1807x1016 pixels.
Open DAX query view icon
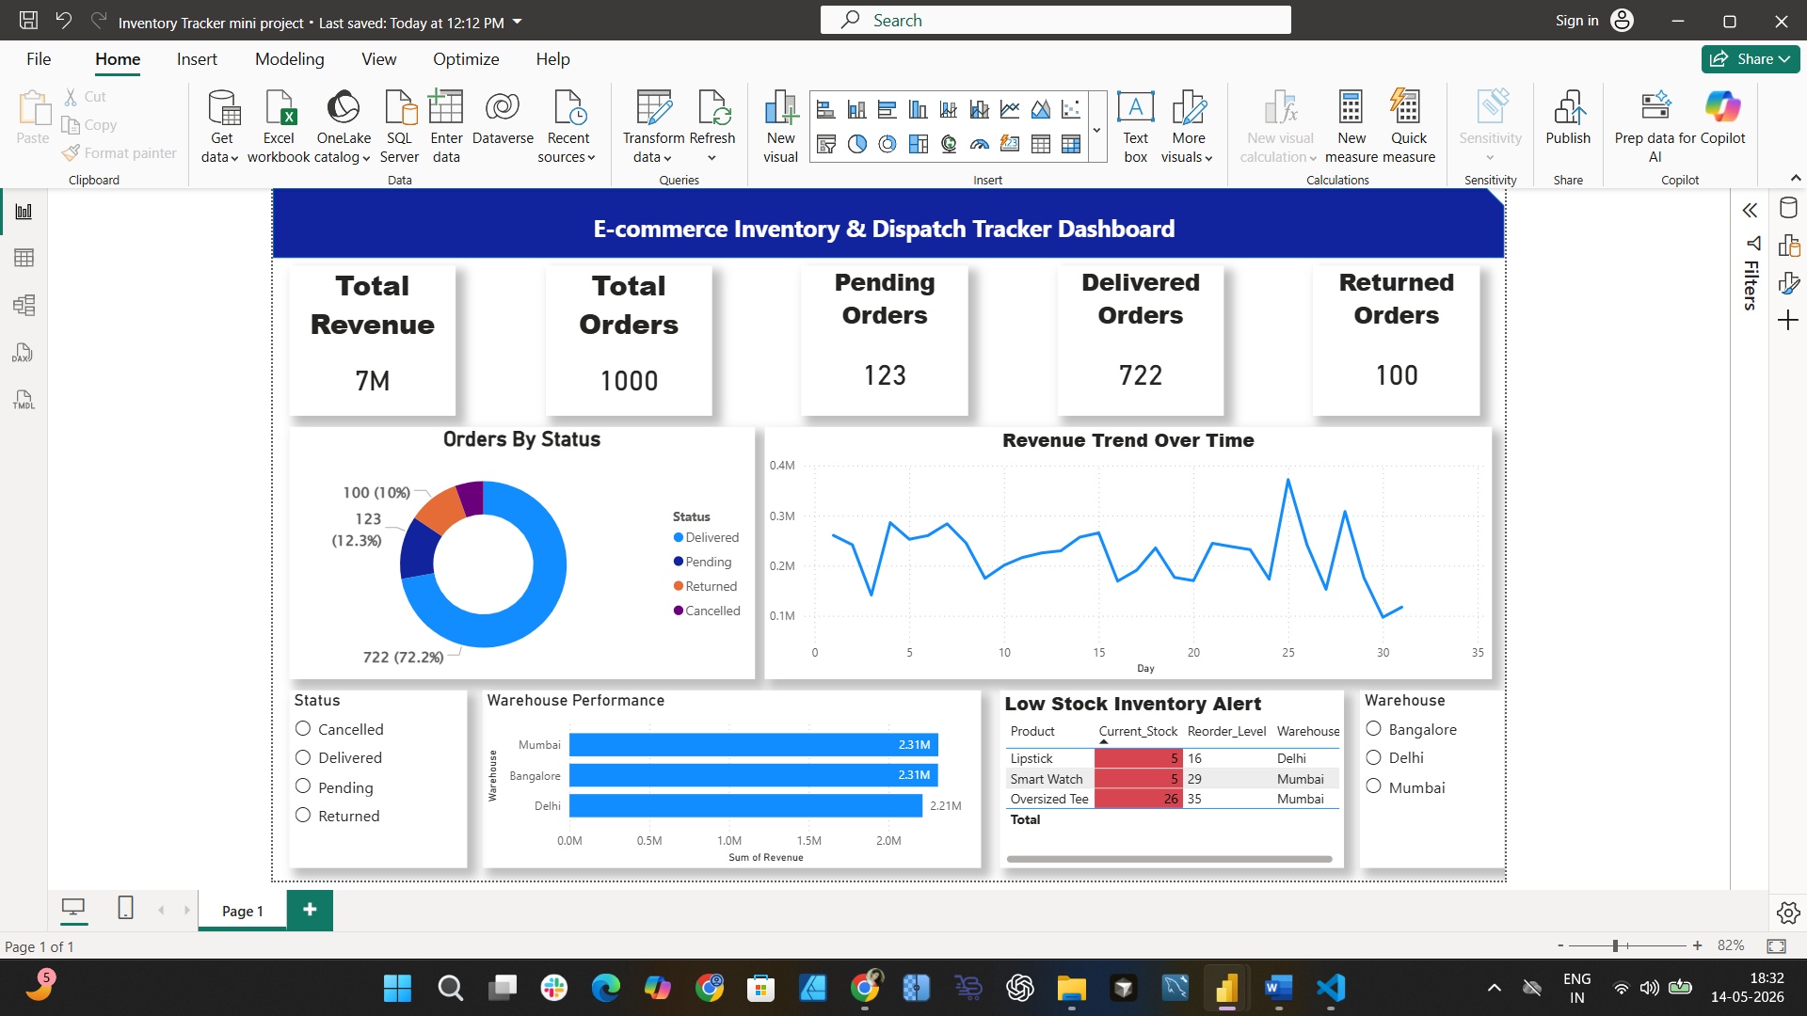(x=24, y=353)
